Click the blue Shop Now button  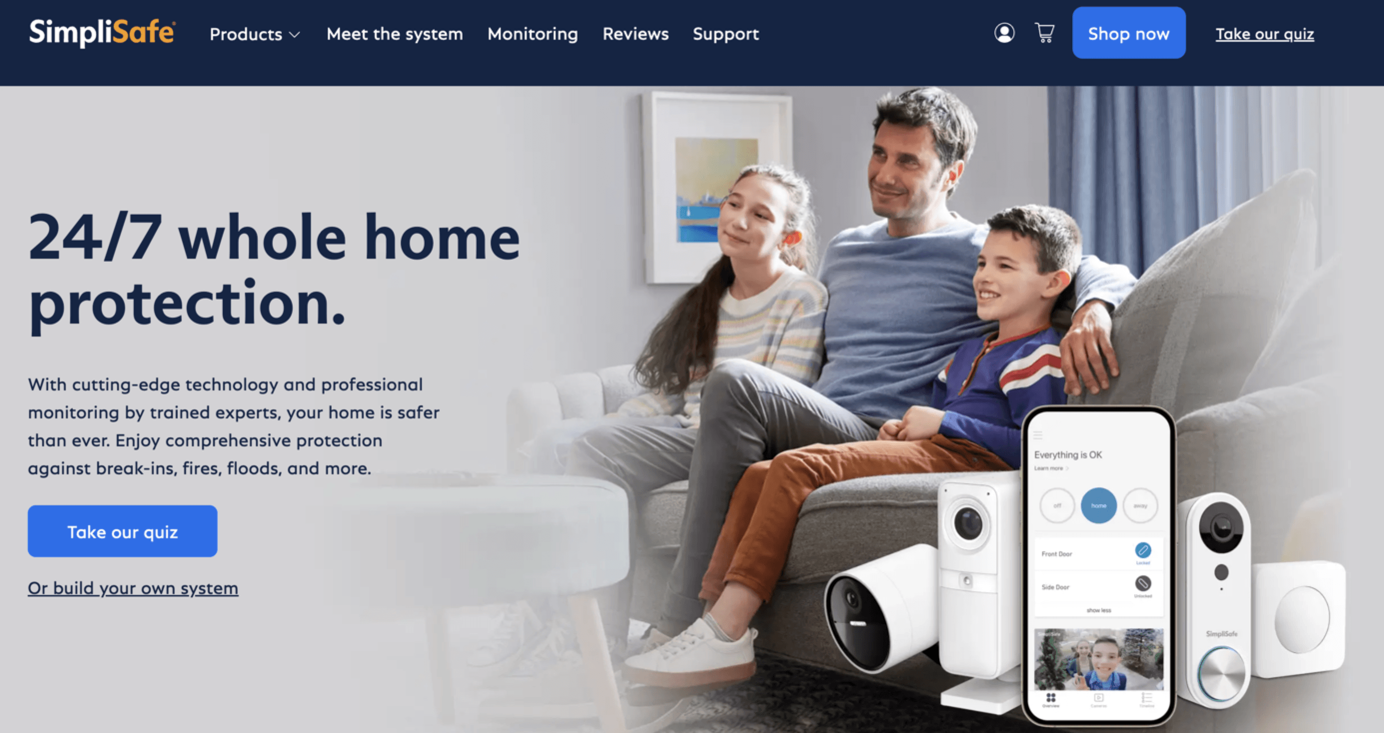(x=1129, y=34)
